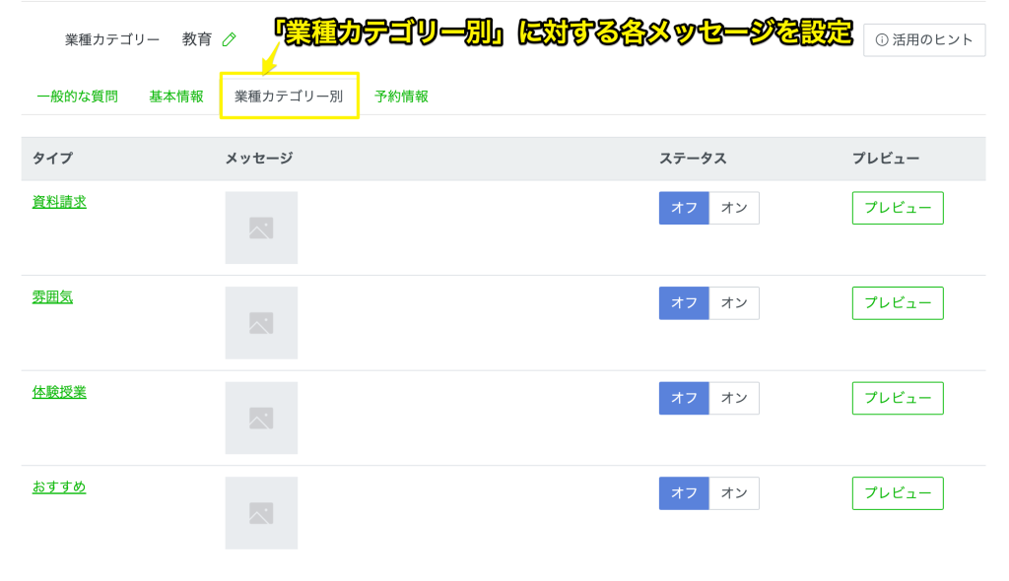Click the pencil icon to edit 業種カテゴリー
Screen dimensions: 1009x581
coord(230,39)
